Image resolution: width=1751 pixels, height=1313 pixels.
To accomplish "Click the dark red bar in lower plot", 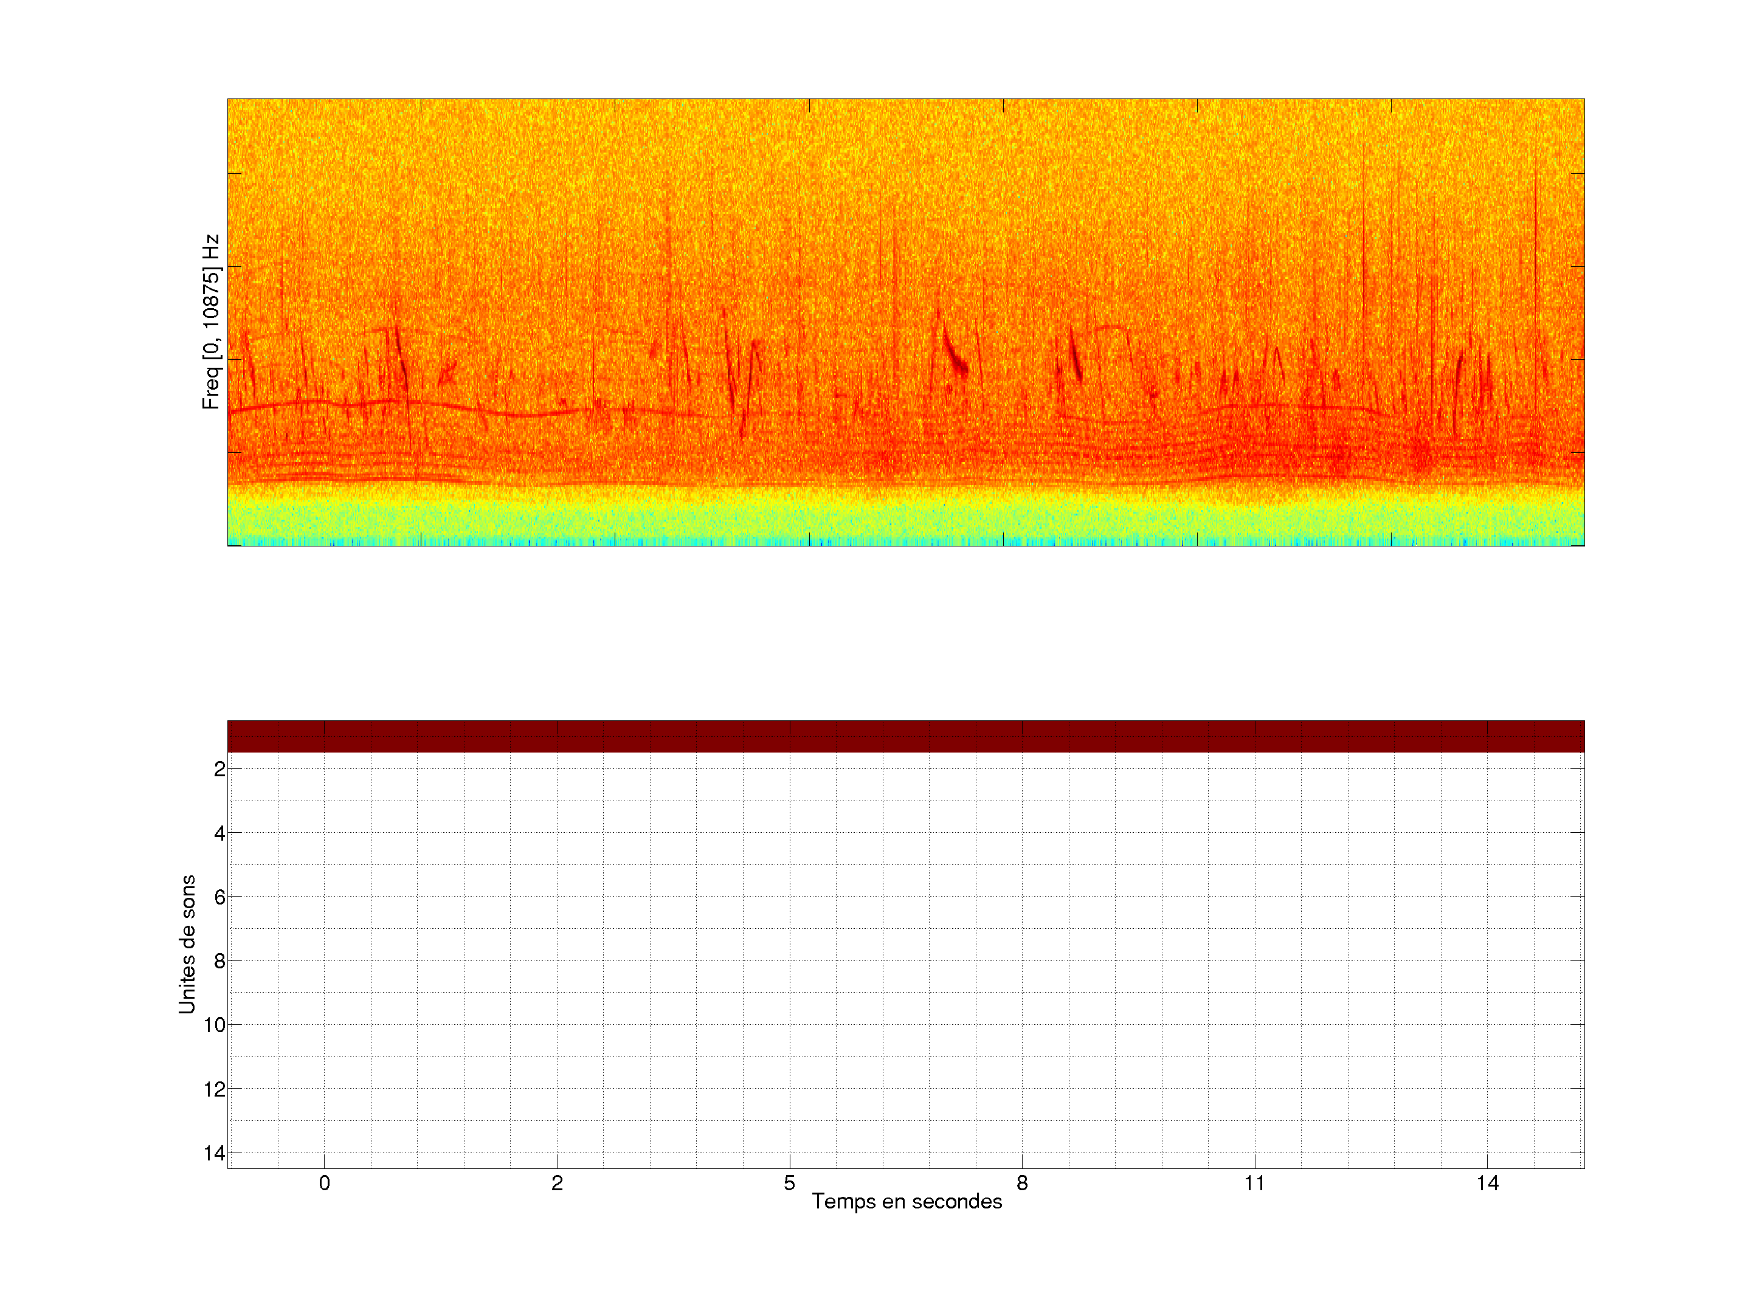I will [x=905, y=736].
